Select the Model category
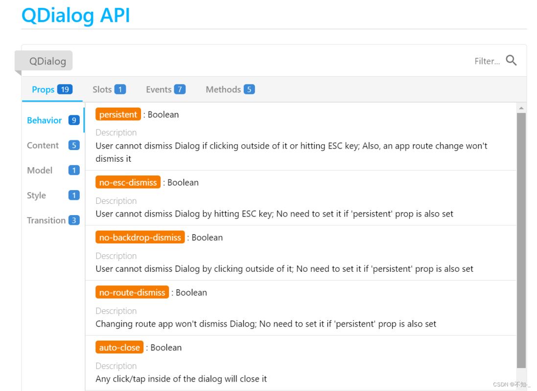The width and height of the screenshot is (537, 391). click(53, 170)
